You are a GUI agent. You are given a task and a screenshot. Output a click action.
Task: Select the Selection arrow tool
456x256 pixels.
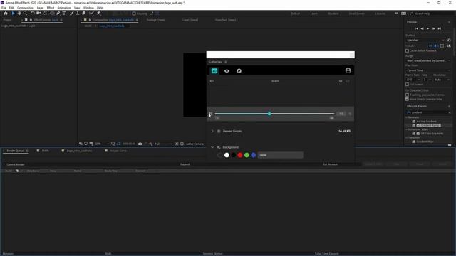(x=13, y=14)
